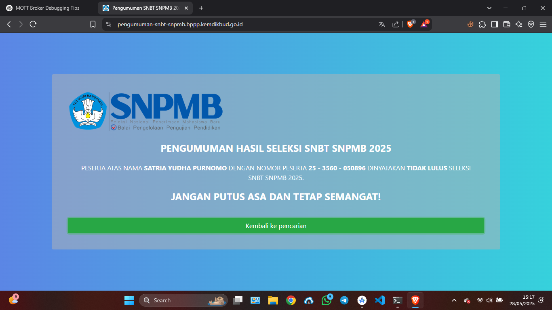Open volume control in system tray
This screenshot has height=310, width=552.
coord(489,300)
